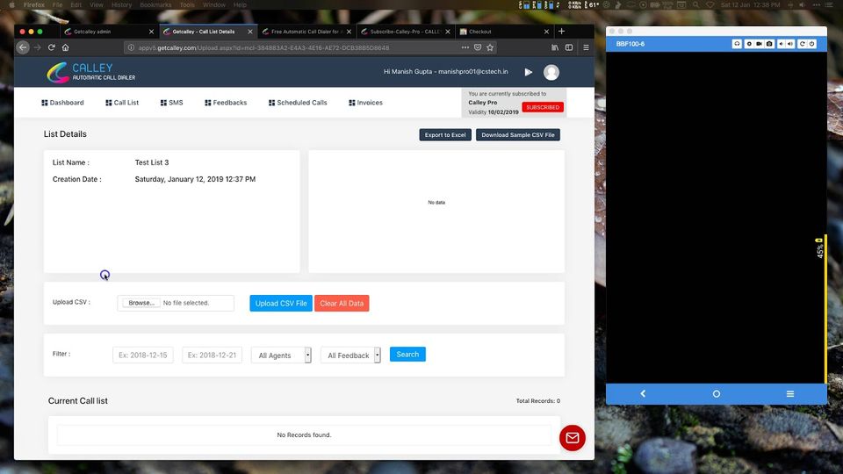843x474 pixels.
Task: Switch to Free Automatic Call Dialer tab
Action: click(x=305, y=32)
